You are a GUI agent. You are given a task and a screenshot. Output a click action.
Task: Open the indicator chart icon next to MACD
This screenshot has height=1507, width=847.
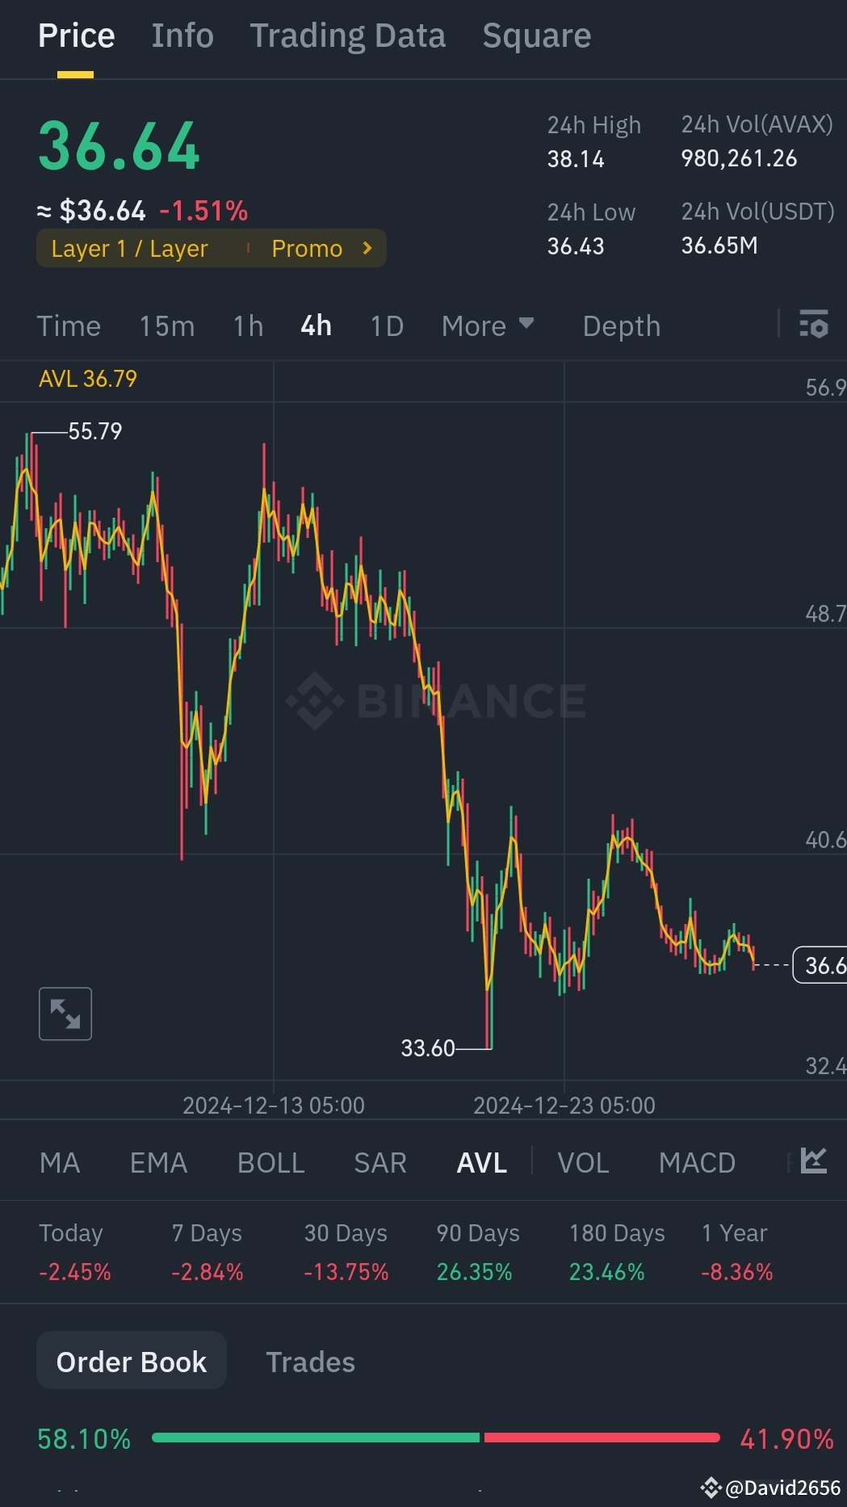click(813, 1161)
